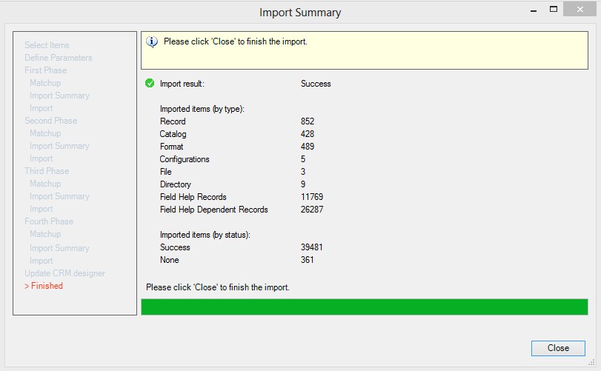Click the blue info bubble icon
The height and width of the screenshot is (371, 601).
click(x=152, y=42)
